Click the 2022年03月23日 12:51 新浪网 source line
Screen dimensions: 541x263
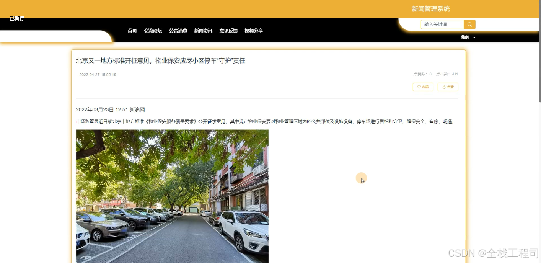(111, 109)
